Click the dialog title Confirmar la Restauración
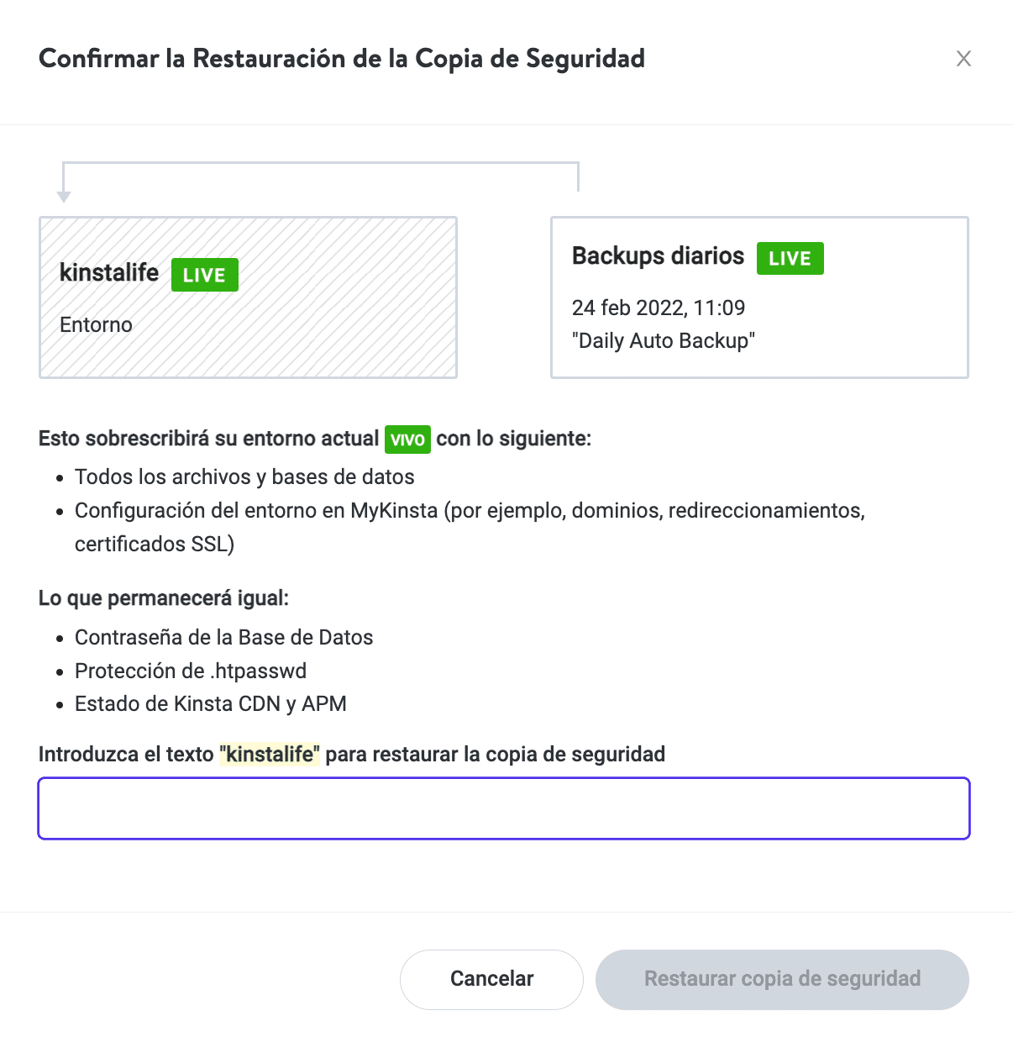 341,59
